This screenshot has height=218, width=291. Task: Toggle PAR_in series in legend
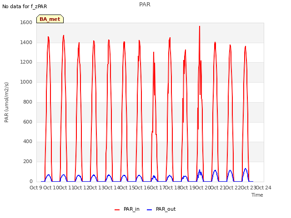pyautogui.click(x=127, y=209)
